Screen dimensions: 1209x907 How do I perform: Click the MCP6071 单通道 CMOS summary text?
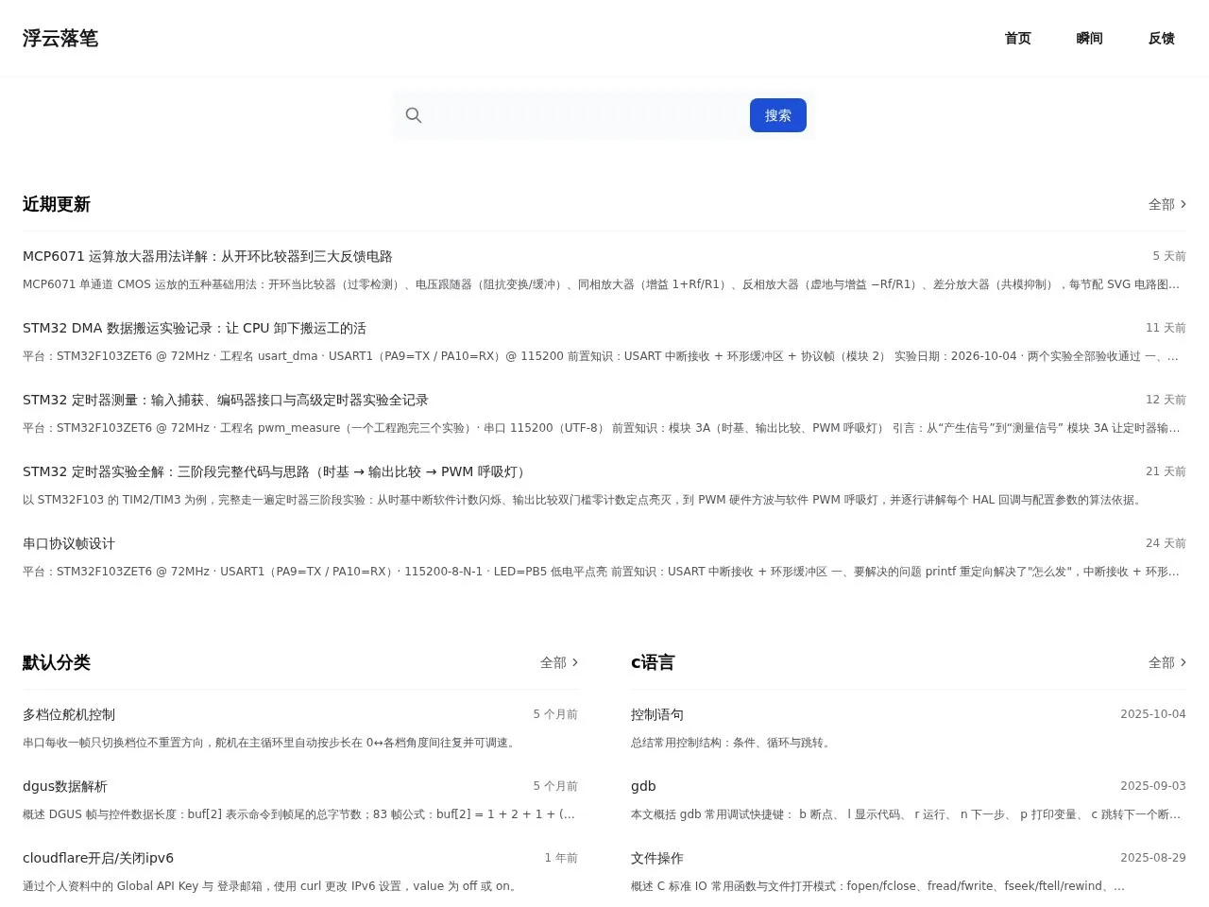[x=602, y=284]
